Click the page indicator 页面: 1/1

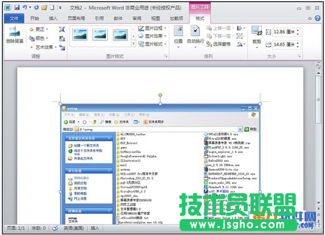(16, 228)
